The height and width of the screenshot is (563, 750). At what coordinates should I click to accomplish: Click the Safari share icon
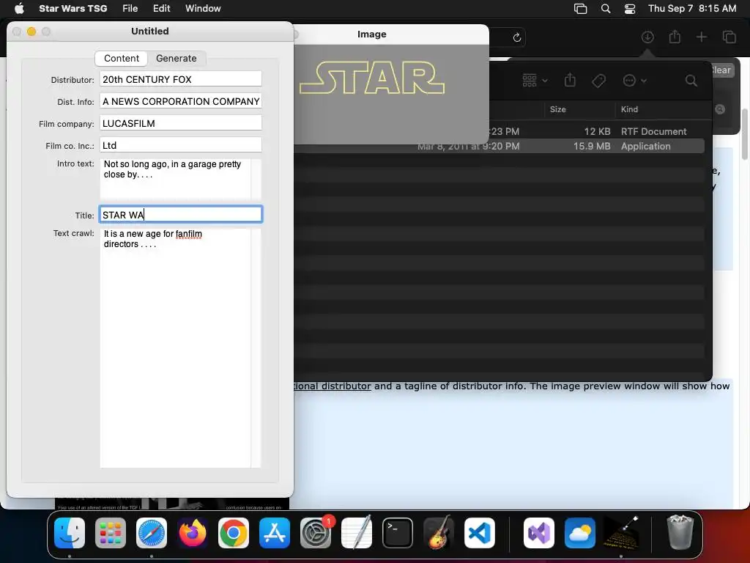pyautogui.click(x=675, y=37)
